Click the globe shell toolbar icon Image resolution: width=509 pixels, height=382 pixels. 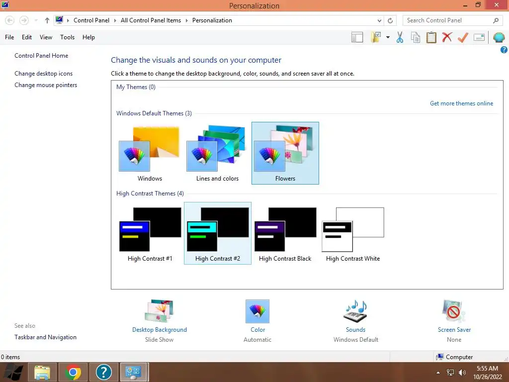tap(499, 37)
